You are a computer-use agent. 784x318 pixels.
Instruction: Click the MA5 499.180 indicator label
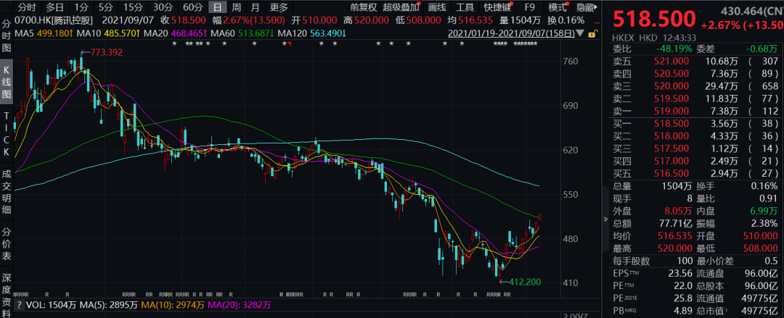pyautogui.click(x=44, y=33)
